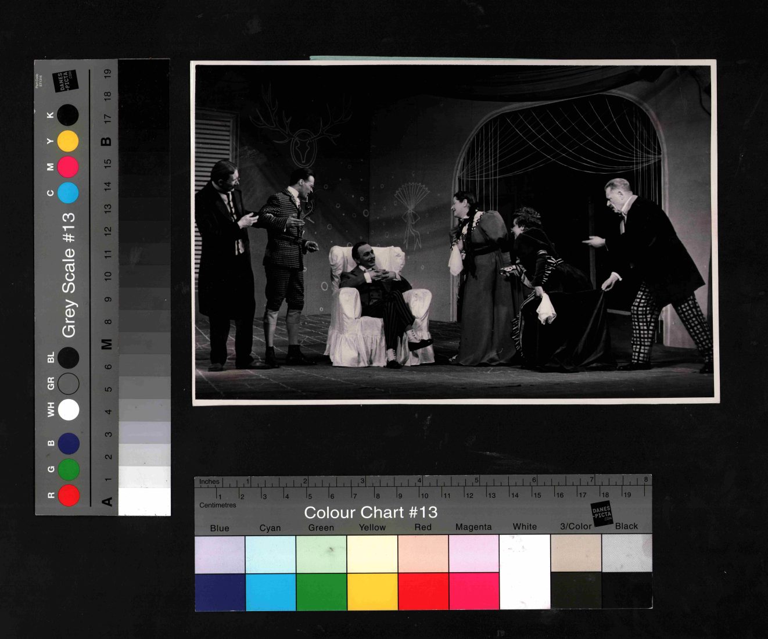Image resolution: width=768 pixels, height=639 pixels.
Task: Click the Danes-Picta logo on the Colour Chart
Action: click(602, 514)
